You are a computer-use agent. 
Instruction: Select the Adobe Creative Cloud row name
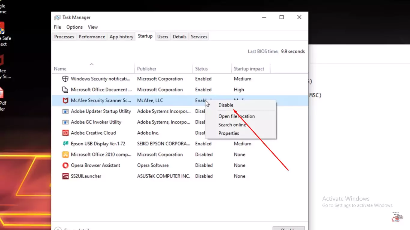[93, 133]
